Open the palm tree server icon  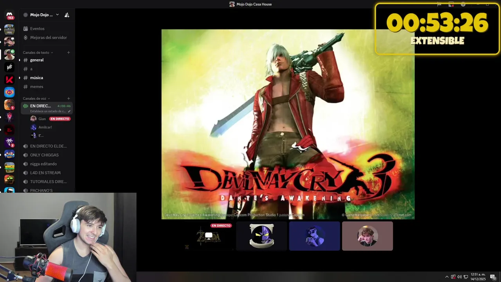point(9,142)
